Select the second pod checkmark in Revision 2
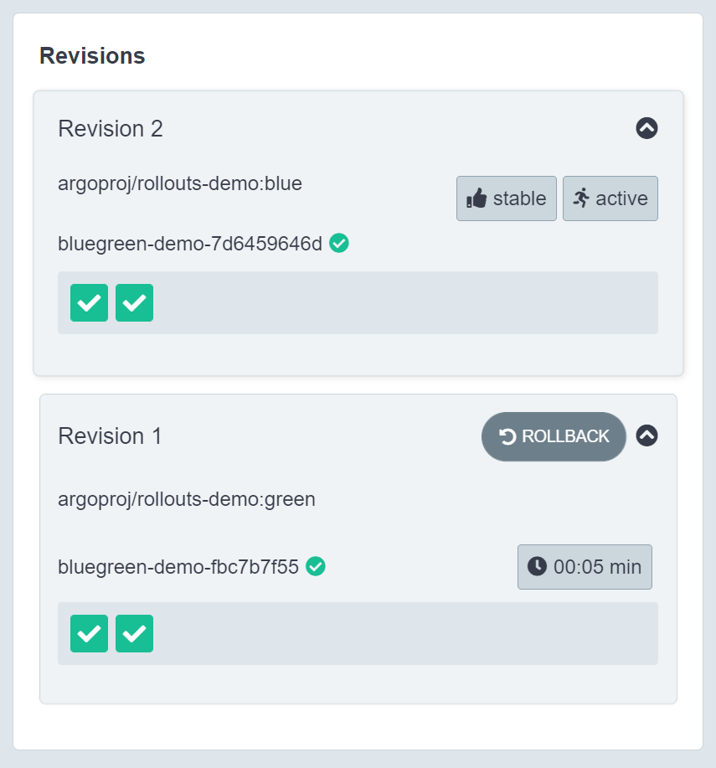The height and width of the screenshot is (768, 716). pyautogui.click(x=134, y=302)
